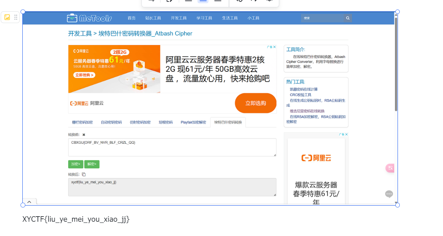This screenshot has width=443, height=236.
Task: Click 广告 label on top banner
Action: click(270, 47)
